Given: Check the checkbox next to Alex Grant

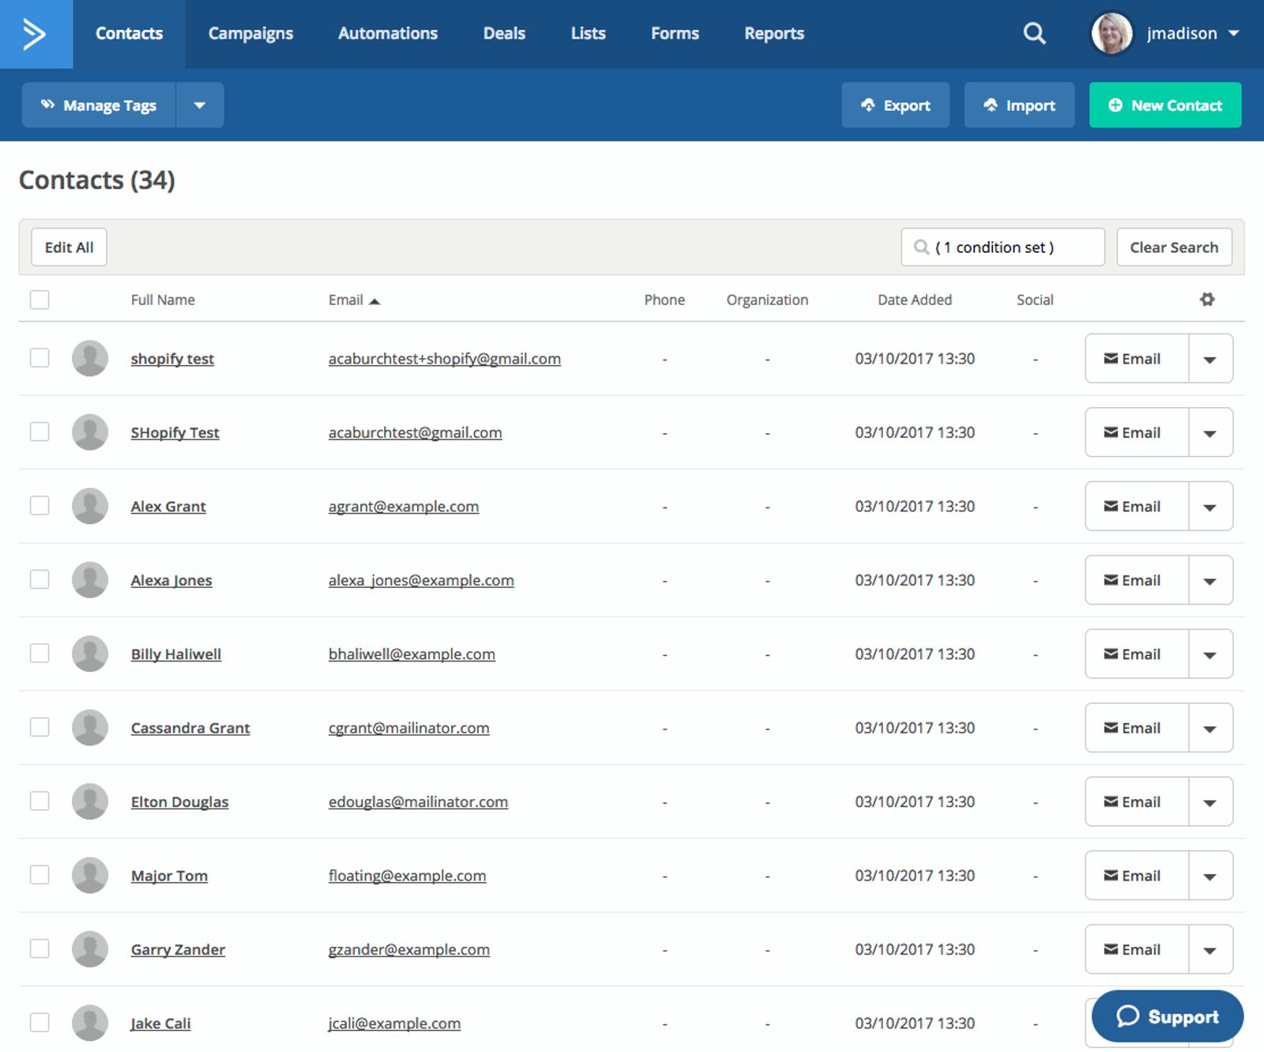Looking at the screenshot, I should click(x=39, y=506).
